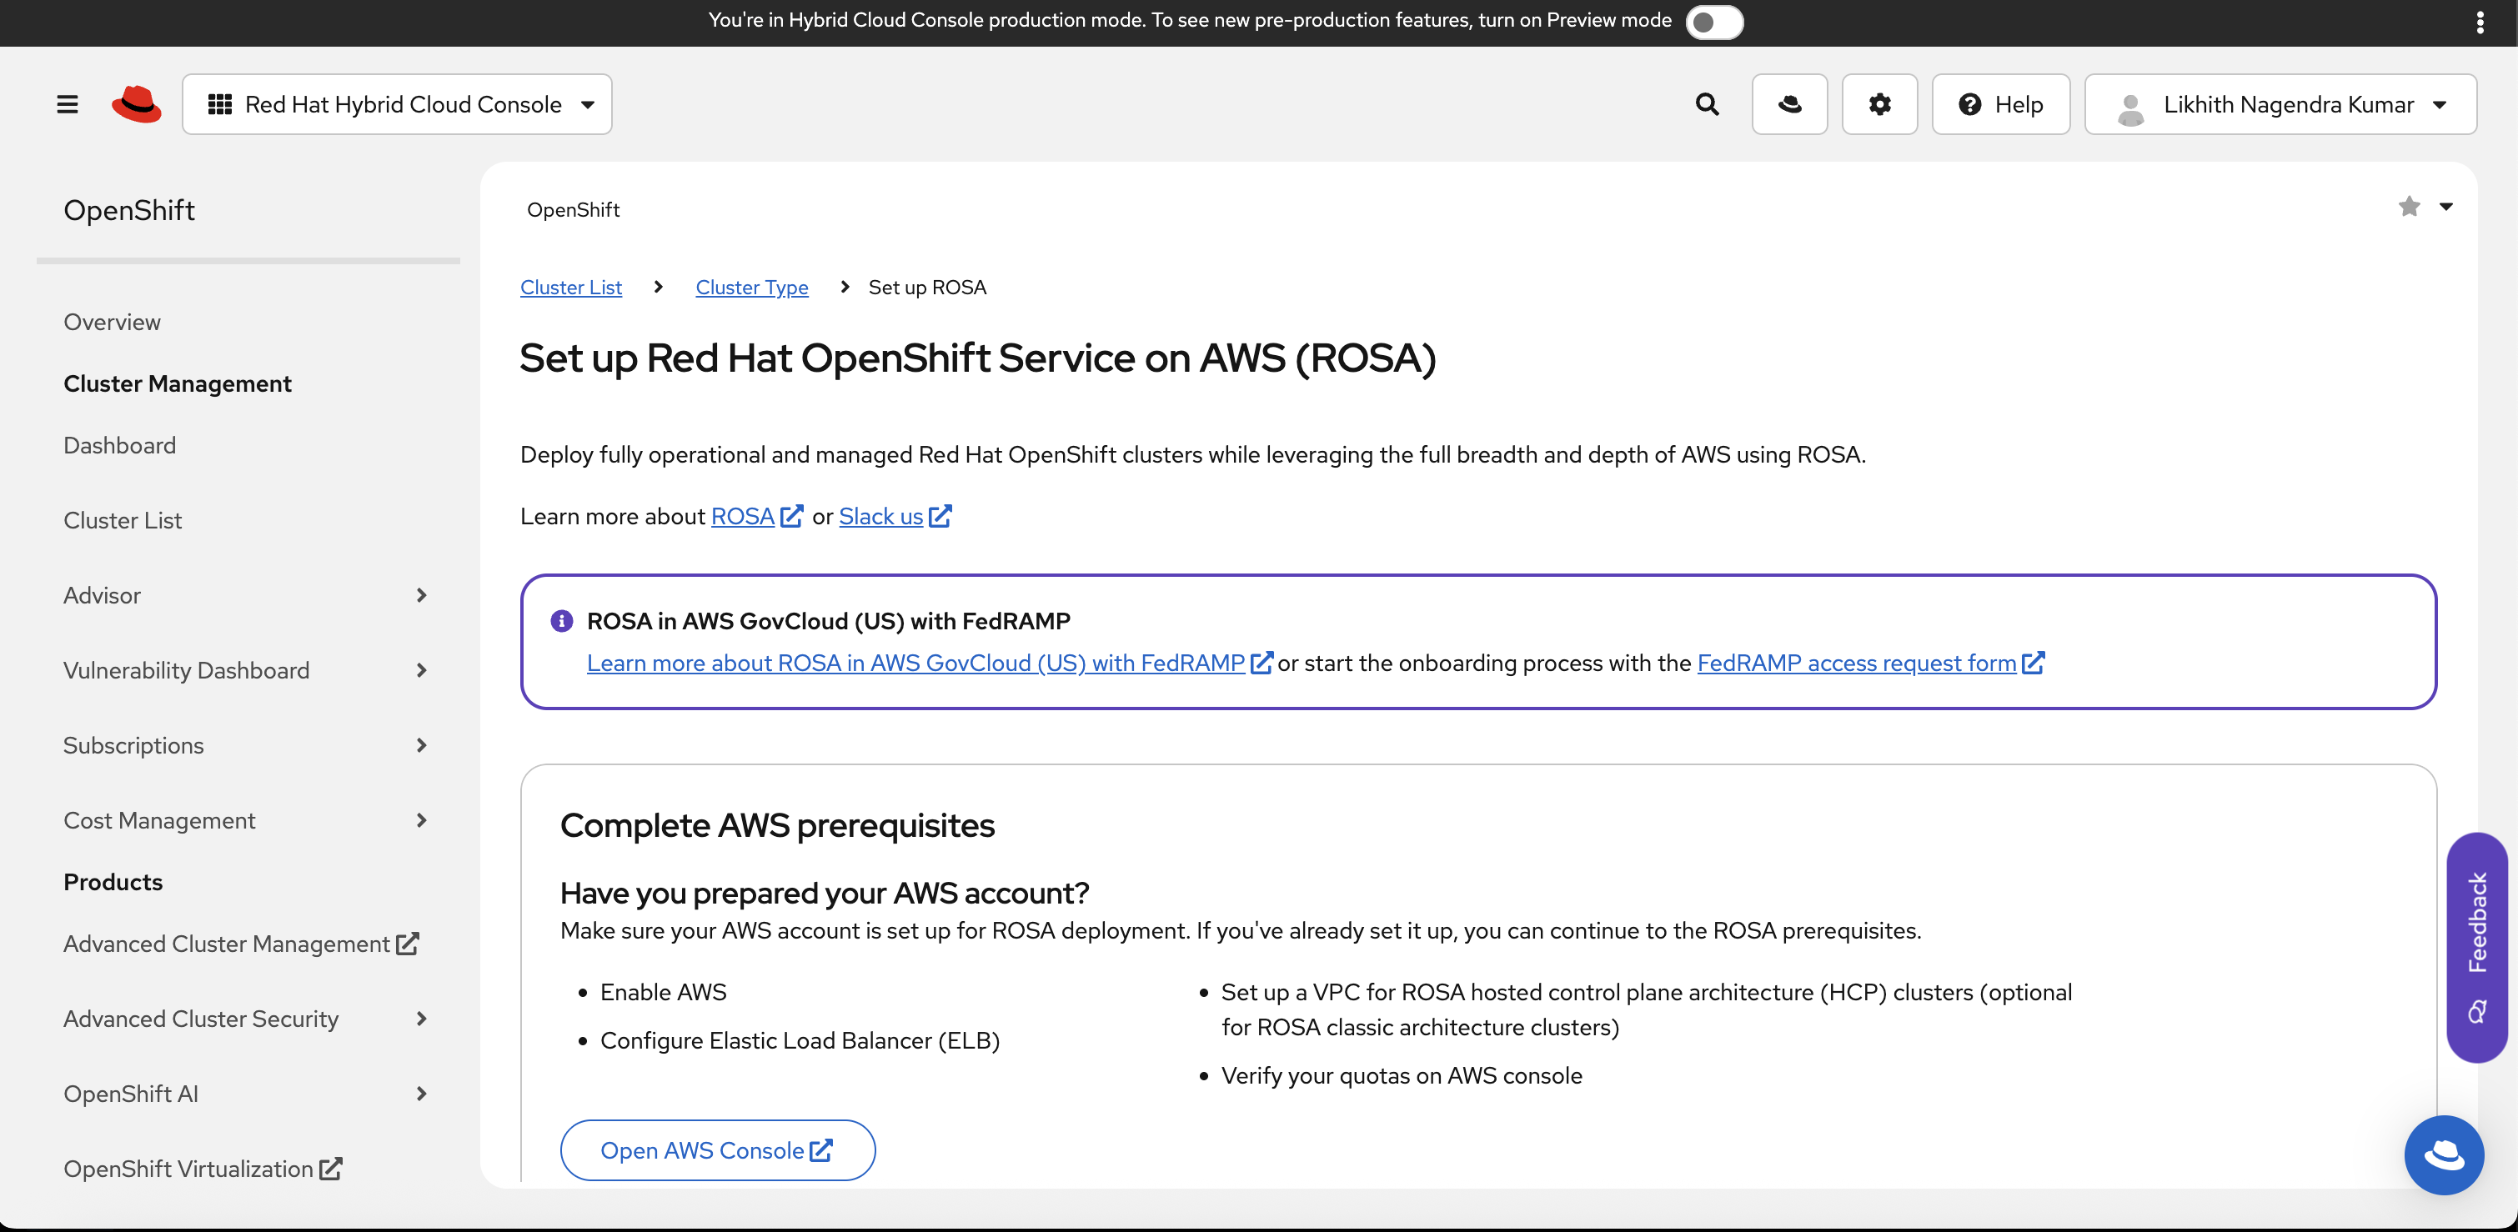The width and height of the screenshot is (2518, 1232).
Task: Open Red Hat Hybrid Cloud Console dropdown
Action: [397, 103]
